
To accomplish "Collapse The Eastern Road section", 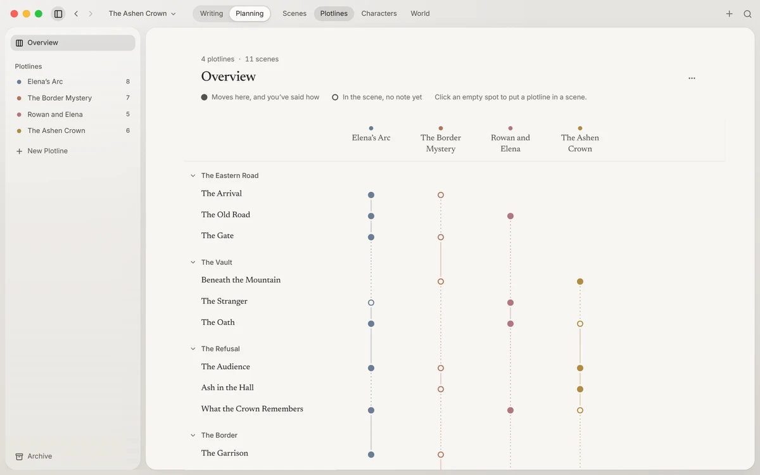I will (x=193, y=175).
